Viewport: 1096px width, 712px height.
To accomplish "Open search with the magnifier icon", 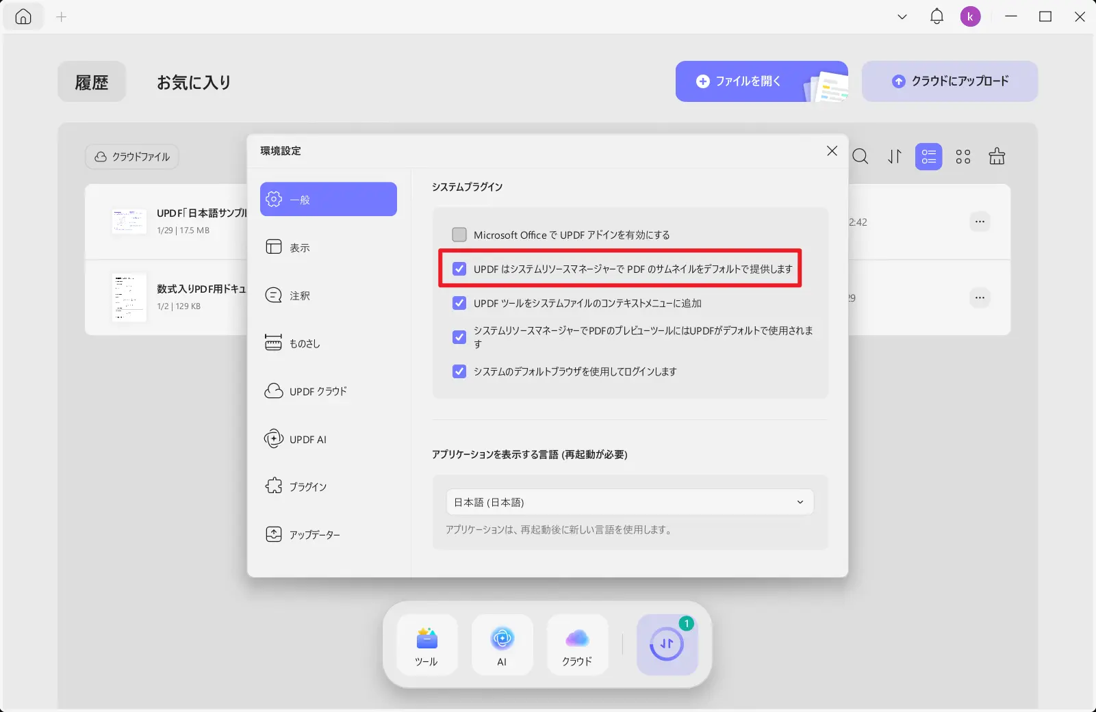I will 861,157.
